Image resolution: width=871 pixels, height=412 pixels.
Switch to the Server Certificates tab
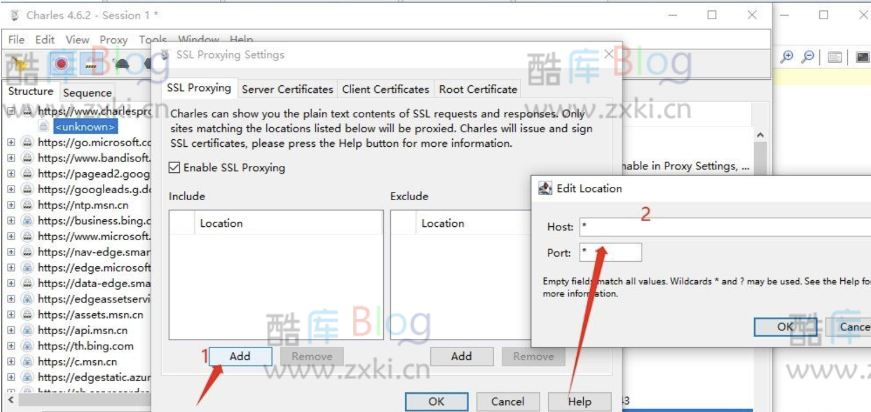click(x=287, y=89)
